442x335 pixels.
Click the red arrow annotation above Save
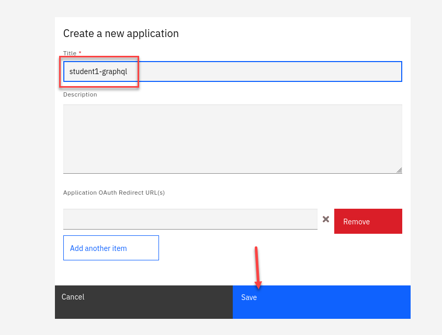pos(256,266)
